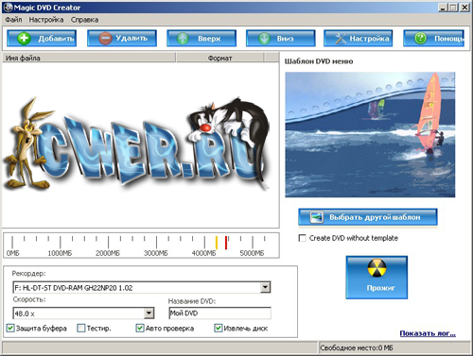Click the question mark Помощь icon

(421, 39)
